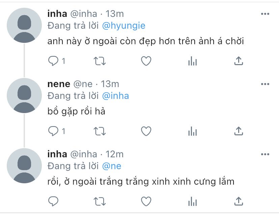
Task: Reply to inha's last tweet 'rồi, ở ngoài'
Action: pos(53,202)
